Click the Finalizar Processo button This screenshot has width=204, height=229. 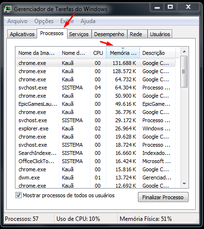pos(163,197)
